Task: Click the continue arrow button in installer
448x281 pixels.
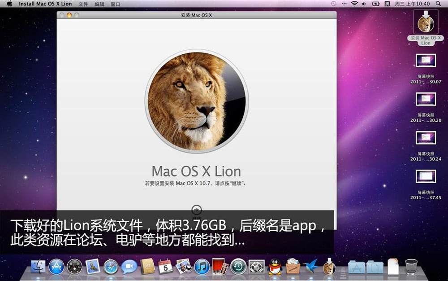Action: [197, 210]
